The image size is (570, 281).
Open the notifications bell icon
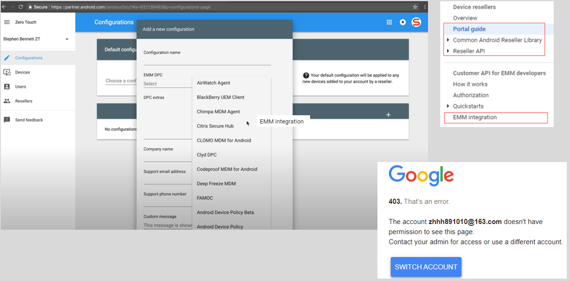[x=402, y=22]
